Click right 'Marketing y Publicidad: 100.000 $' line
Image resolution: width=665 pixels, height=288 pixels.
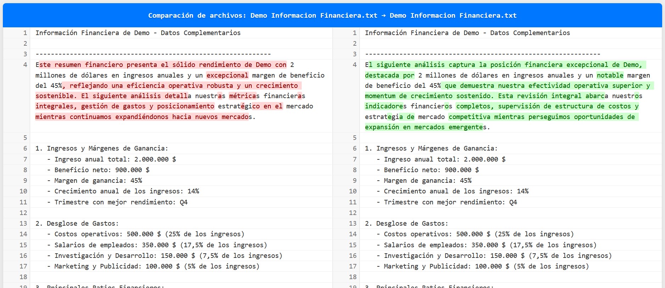pos(483,266)
